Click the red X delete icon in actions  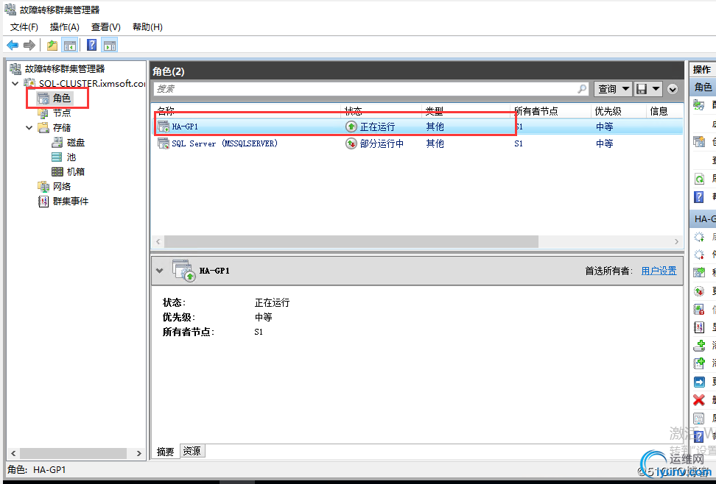pyautogui.click(x=699, y=400)
